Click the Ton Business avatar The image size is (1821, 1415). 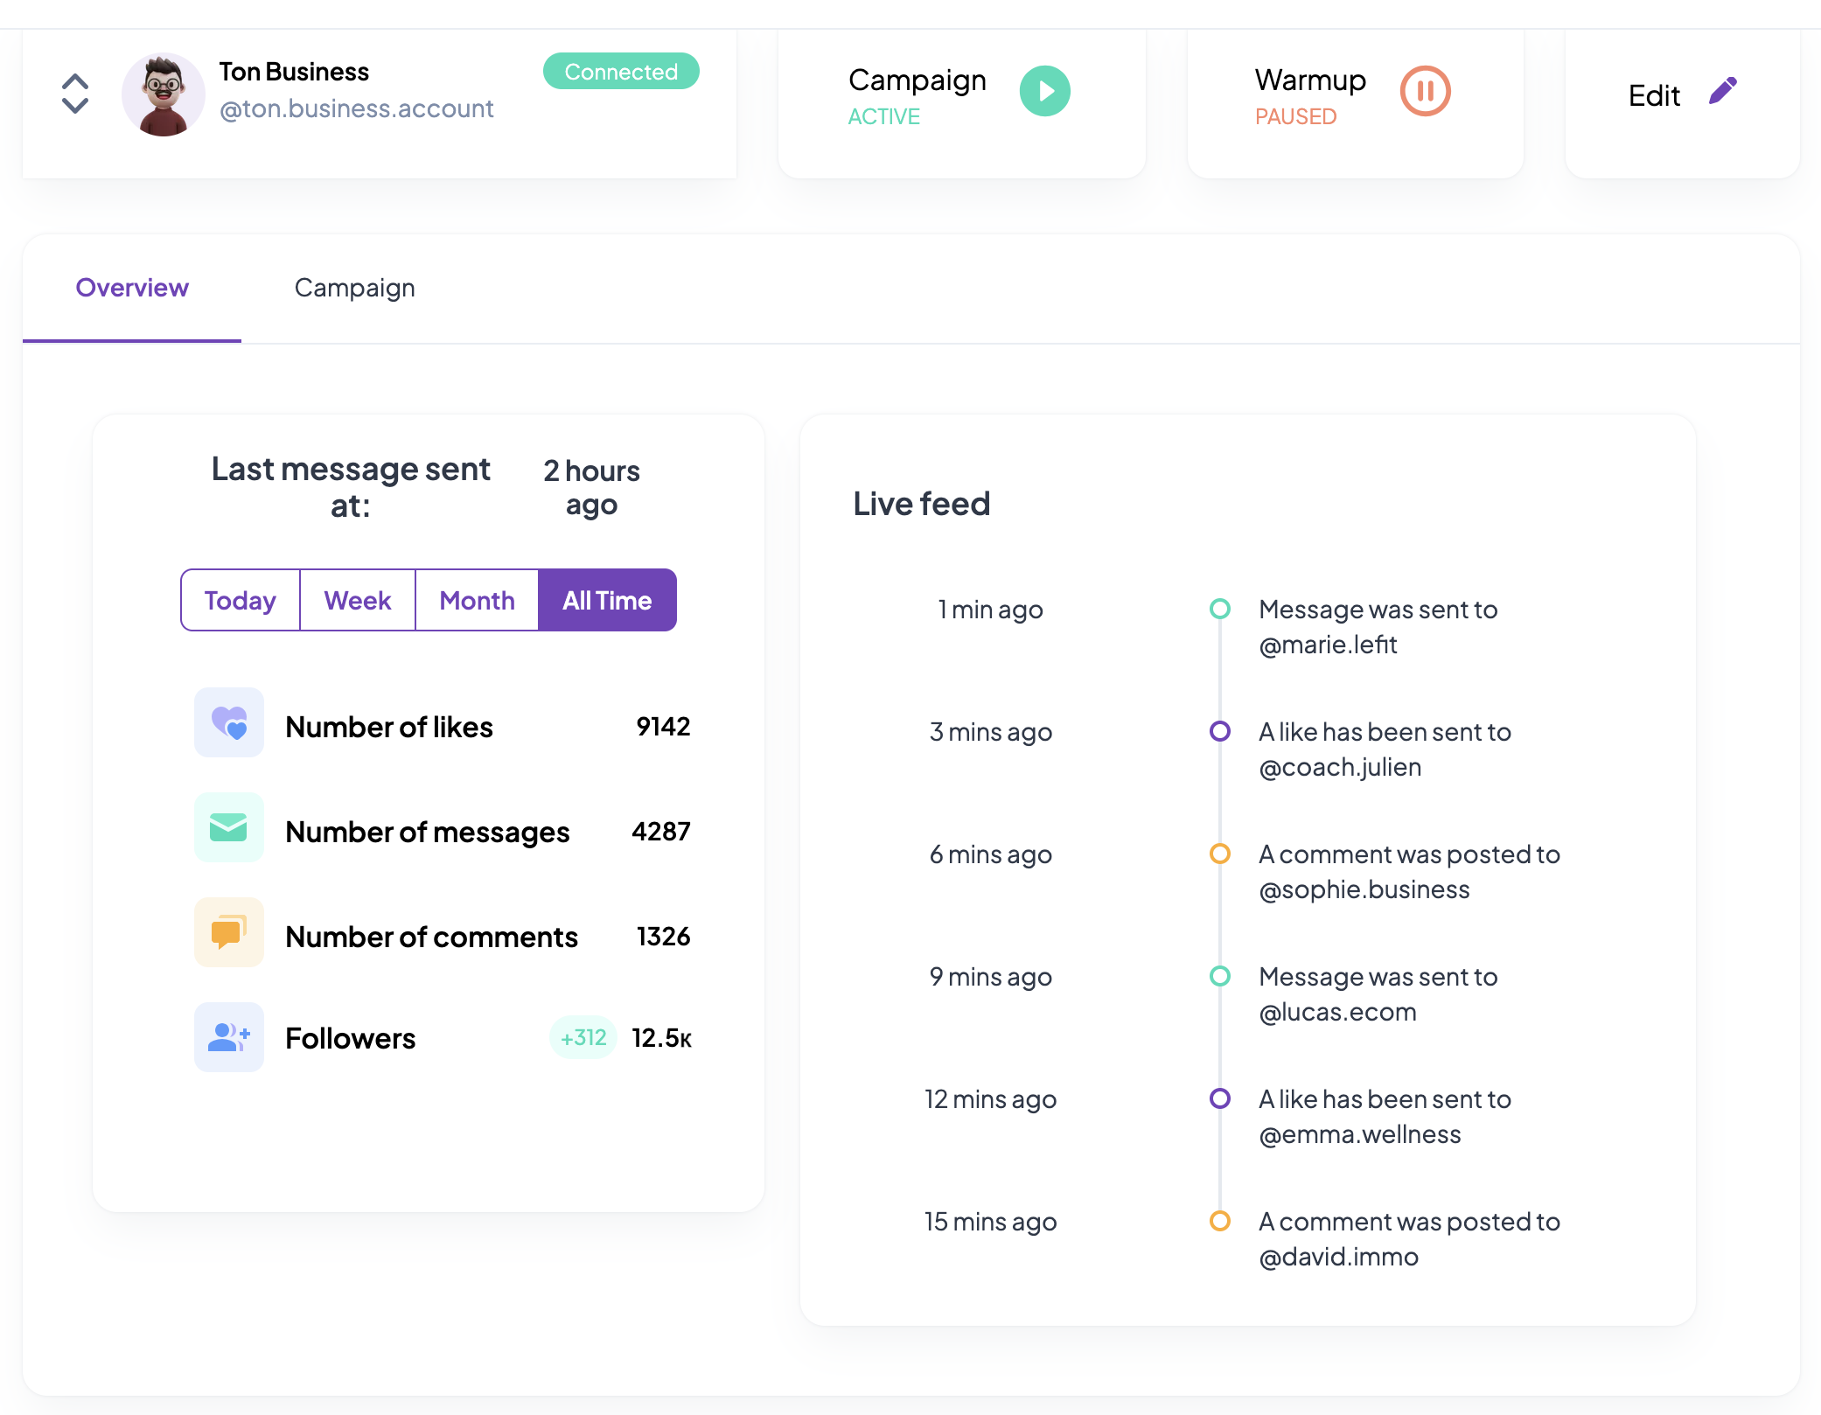pyautogui.click(x=164, y=94)
